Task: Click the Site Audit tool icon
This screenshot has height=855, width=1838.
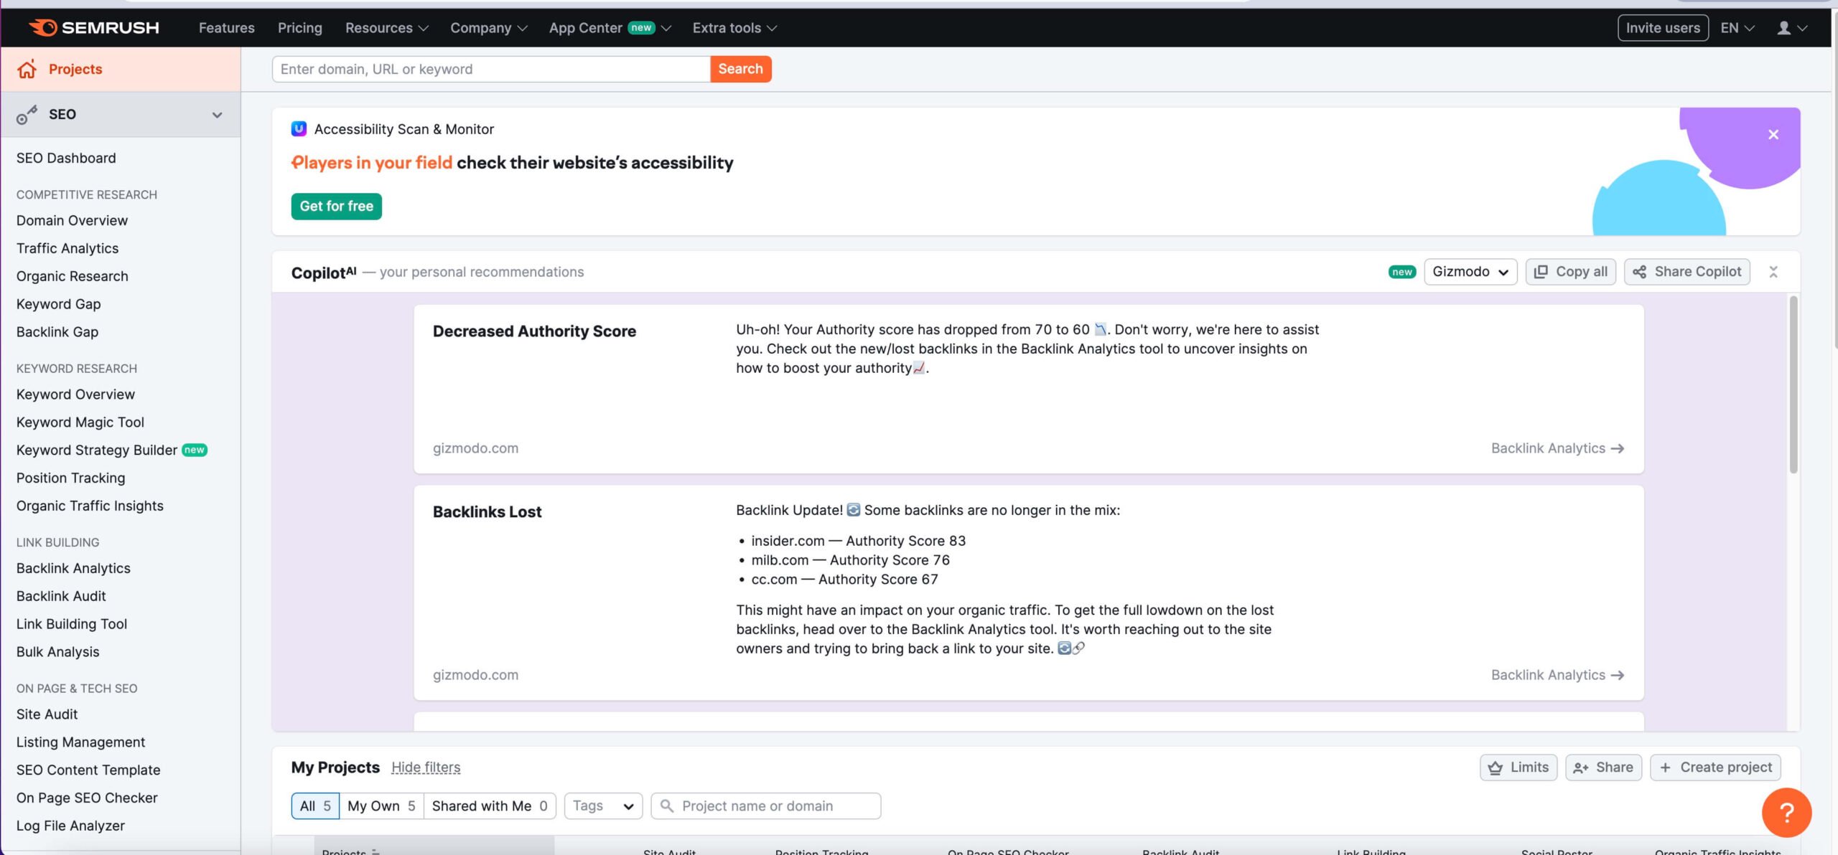Action: (x=47, y=714)
